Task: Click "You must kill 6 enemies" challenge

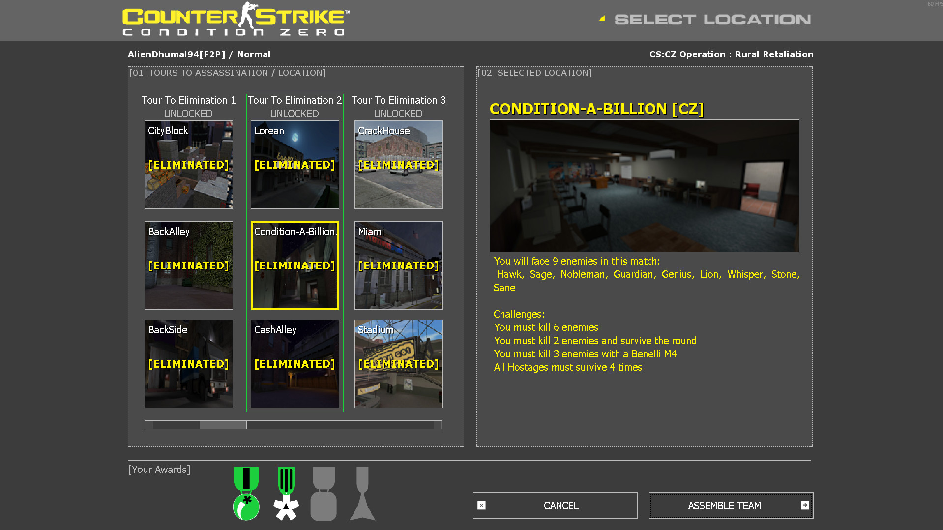Action: [x=546, y=327]
